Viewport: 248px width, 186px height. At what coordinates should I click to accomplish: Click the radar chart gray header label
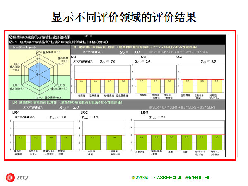[x=39, y=47]
